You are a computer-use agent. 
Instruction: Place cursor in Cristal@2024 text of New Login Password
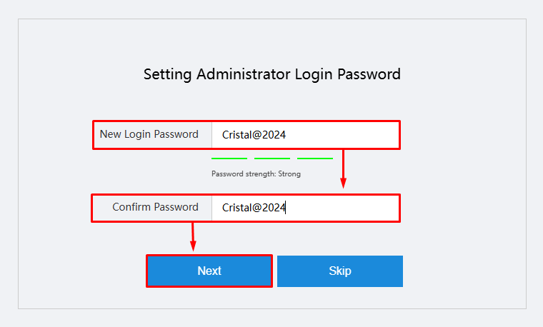click(254, 135)
